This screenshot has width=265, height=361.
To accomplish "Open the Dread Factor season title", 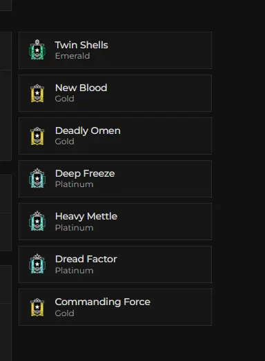I will coord(86,259).
